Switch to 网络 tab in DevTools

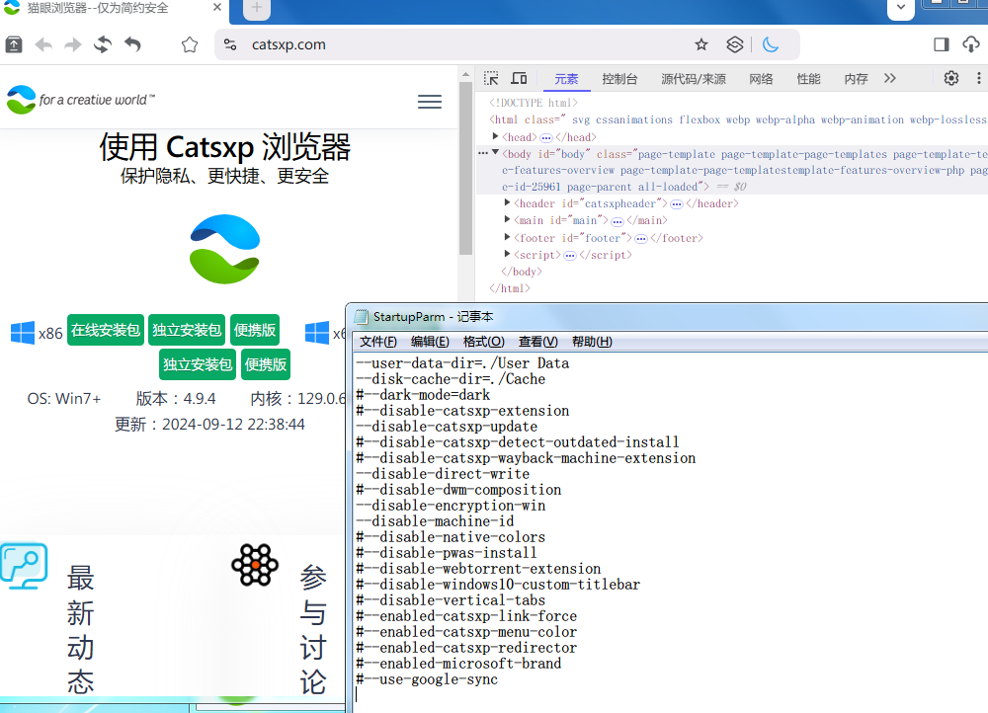point(761,79)
